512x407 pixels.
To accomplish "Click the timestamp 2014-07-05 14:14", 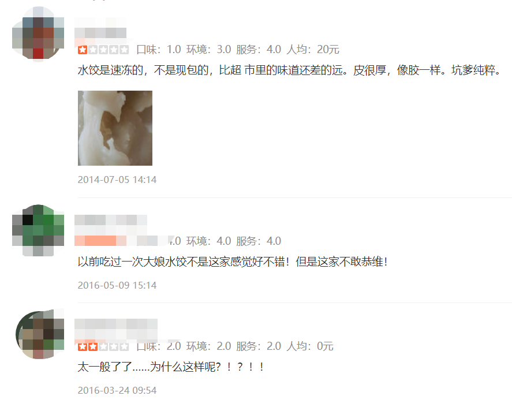I will pyautogui.click(x=117, y=180).
